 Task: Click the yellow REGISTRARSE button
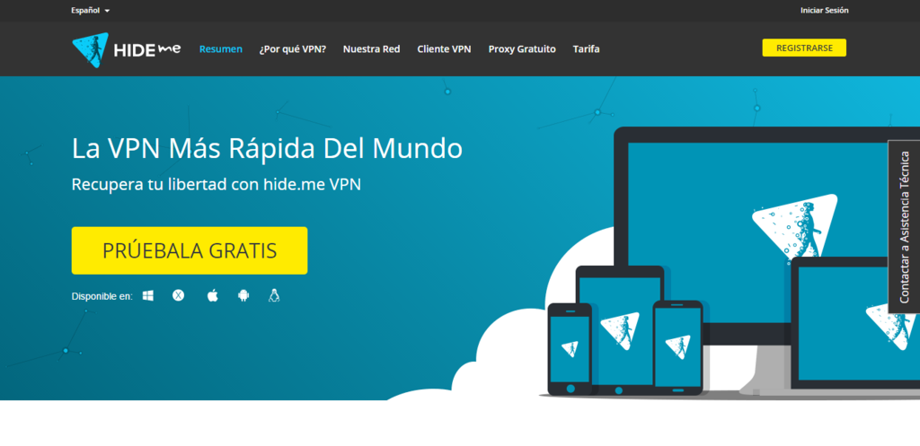804,48
